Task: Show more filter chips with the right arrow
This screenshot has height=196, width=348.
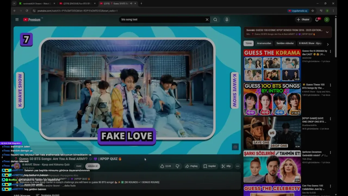Action: point(328,44)
